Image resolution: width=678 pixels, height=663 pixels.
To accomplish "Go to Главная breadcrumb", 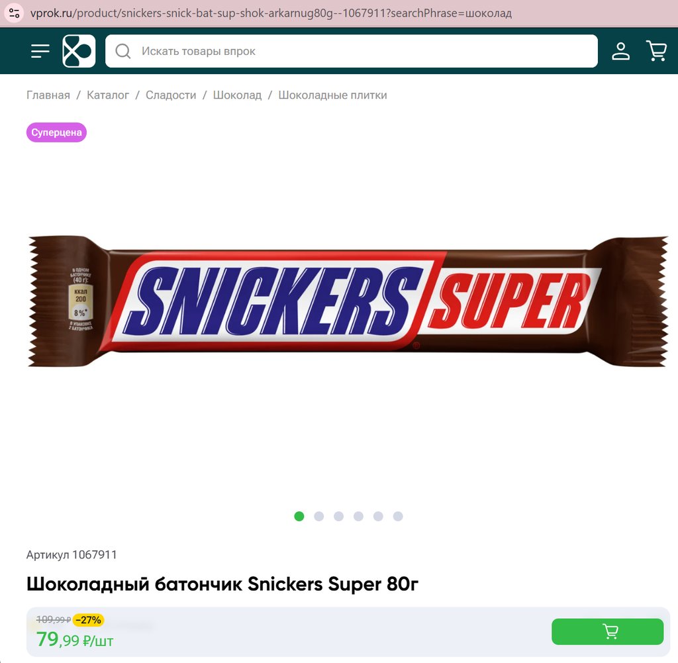I will pos(48,95).
